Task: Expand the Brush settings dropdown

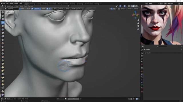Action: click(x=55, y=9)
